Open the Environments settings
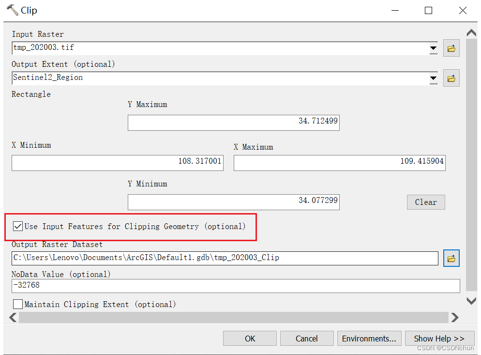The image size is (481, 355). (x=369, y=338)
